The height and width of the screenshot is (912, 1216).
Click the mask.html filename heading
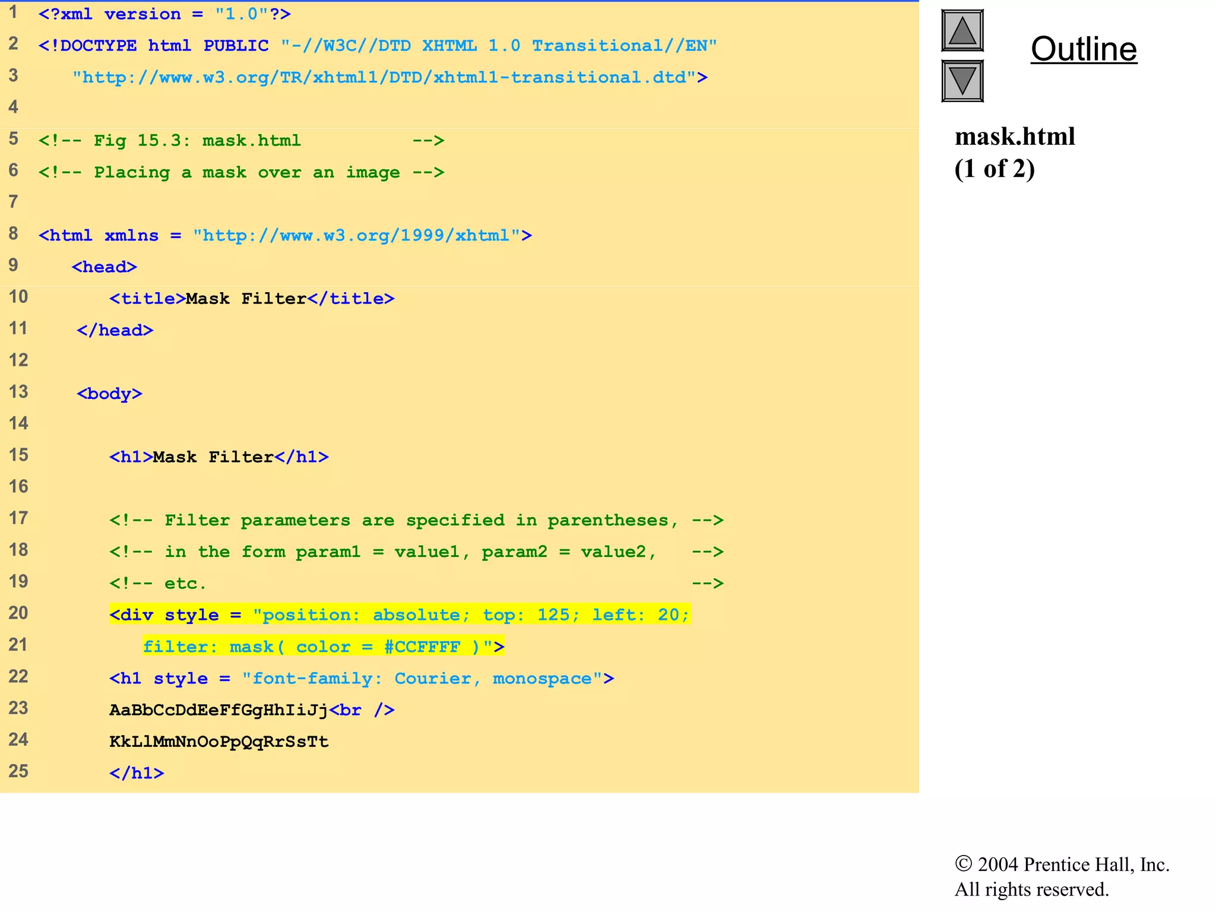(x=1015, y=137)
